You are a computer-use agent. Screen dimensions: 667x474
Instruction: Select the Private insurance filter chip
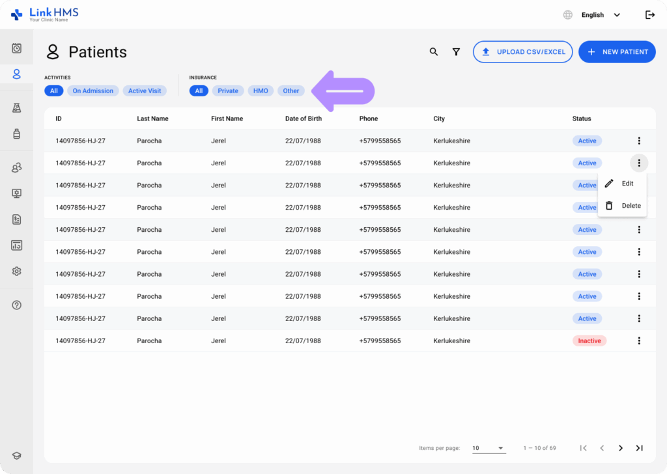point(228,91)
